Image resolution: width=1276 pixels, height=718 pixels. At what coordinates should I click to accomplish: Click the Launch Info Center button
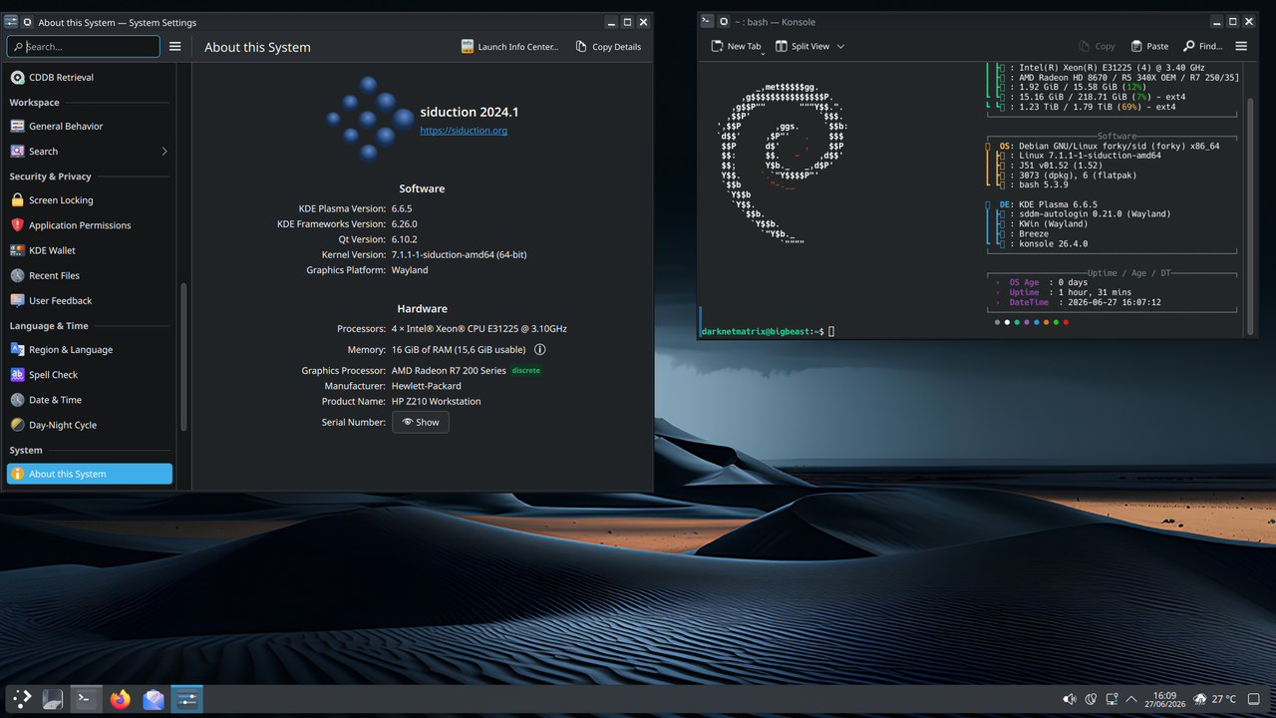coord(509,47)
